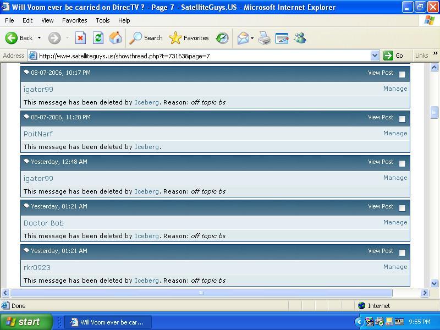Screen dimensions: 440x330
Task: Open the address bar URL dropdown
Action: click(x=375, y=56)
